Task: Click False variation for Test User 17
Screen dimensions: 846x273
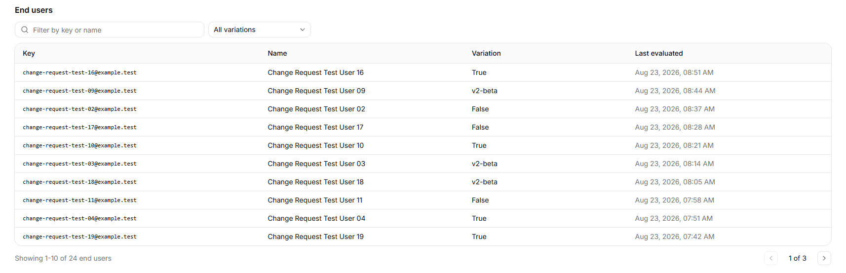Action: [x=480, y=127]
